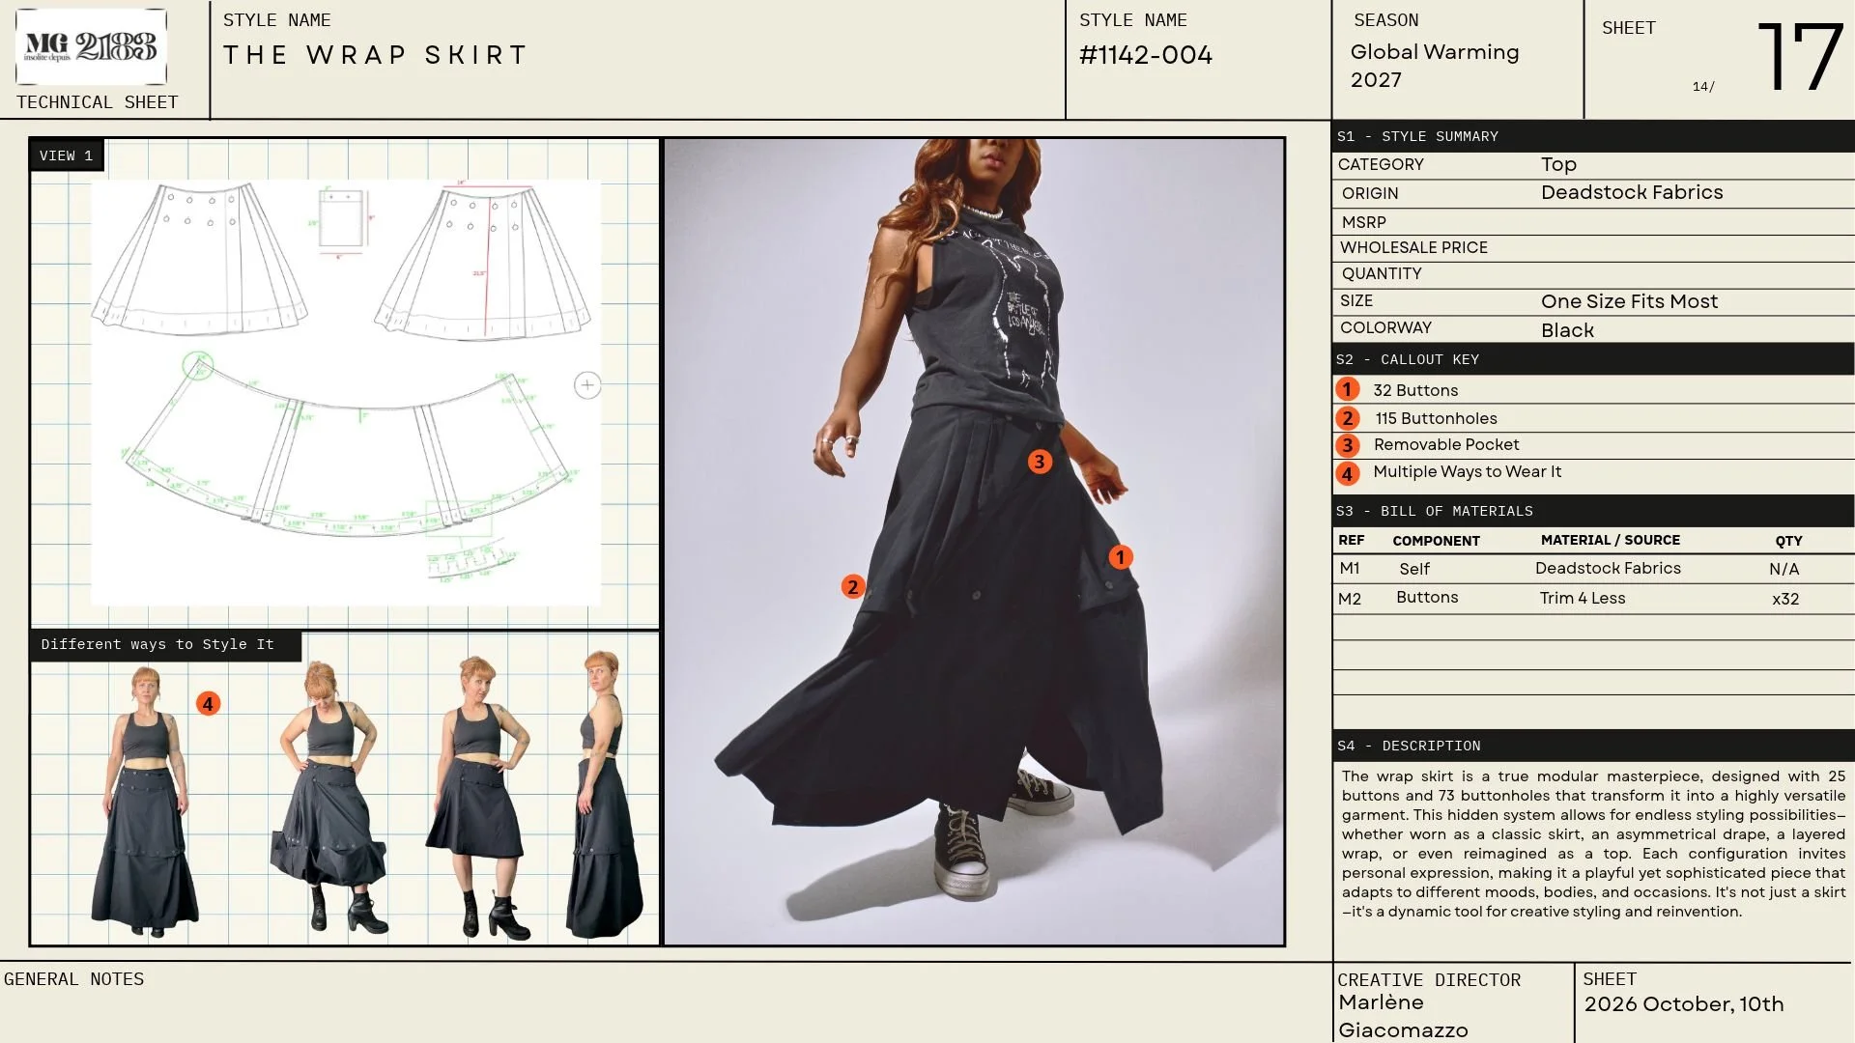Select the front-facing long skirt styling photo
1855x1043 pixels.
[146, 802]
